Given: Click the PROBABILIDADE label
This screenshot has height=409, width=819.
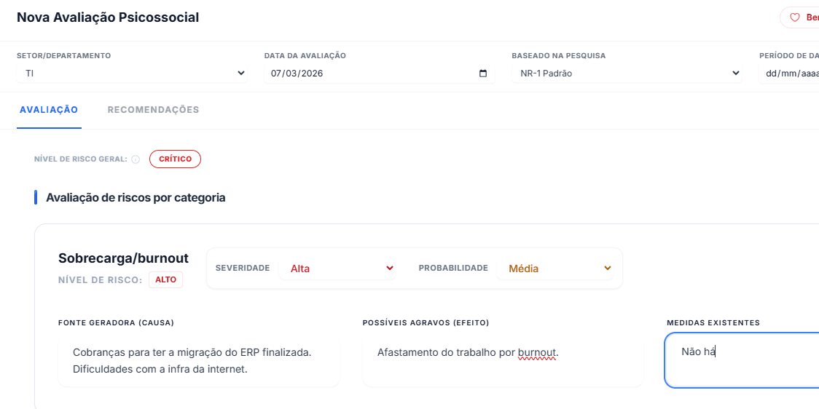Looking at the screenshot, I should click(x=453, y=268).
